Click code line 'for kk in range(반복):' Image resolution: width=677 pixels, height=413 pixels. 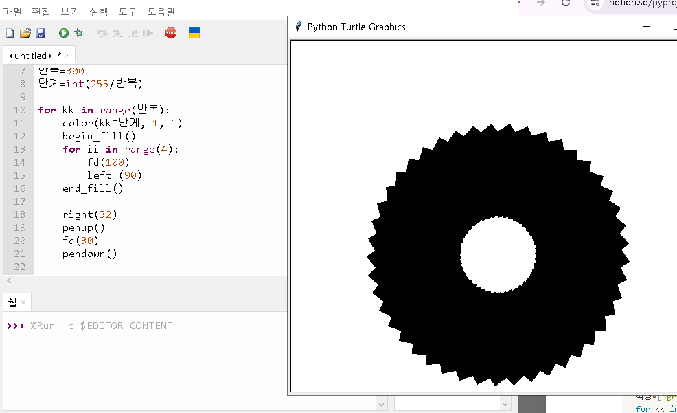pos(104,110)
